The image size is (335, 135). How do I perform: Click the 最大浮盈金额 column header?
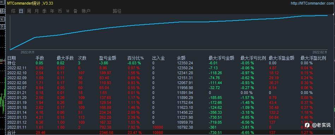click(x=281, y=58)
